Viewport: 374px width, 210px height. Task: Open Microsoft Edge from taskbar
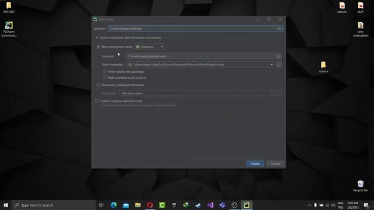(113, 205)
